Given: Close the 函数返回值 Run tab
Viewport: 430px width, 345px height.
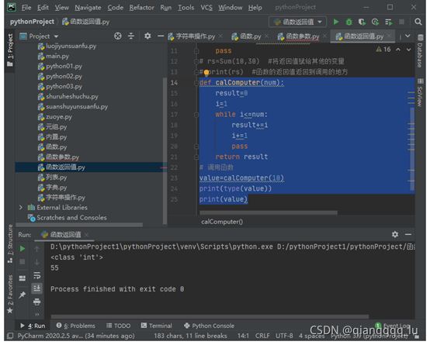Looking at the screenshot, I should click(86, 235).
